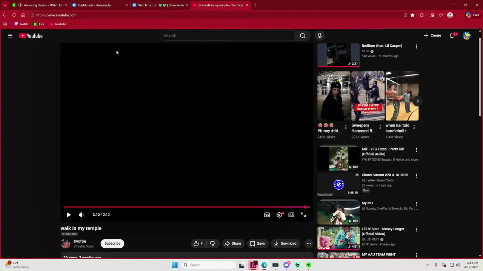Toggle favorite star for this page
483x271 pixels.
pos(412,15)
